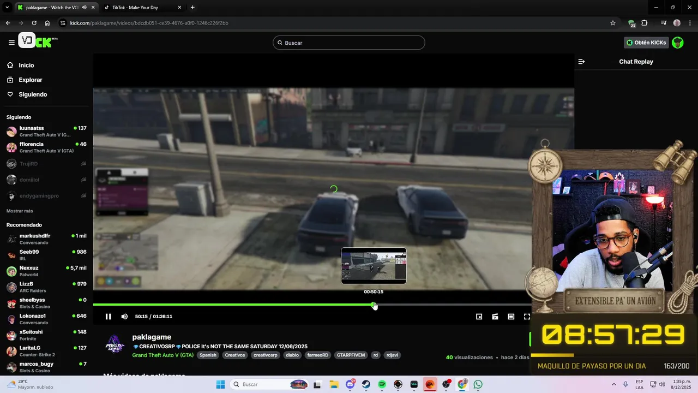Go to the browser home page

[47, 23]
